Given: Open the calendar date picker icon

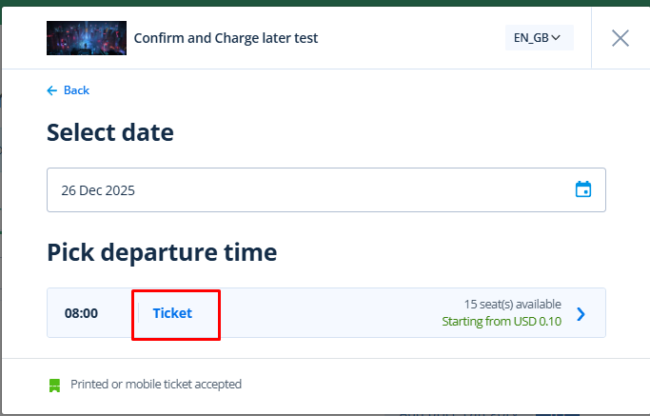Looking at the screenshot, I should pos(583,189).
